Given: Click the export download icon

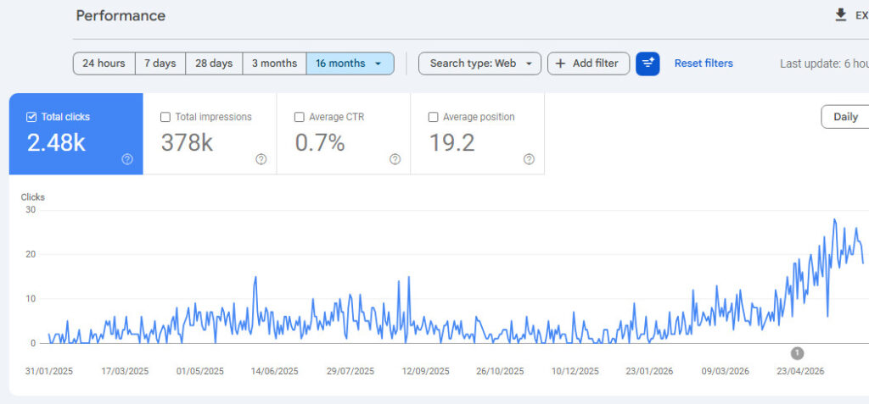Looking at the screenshot, I should coord(841,15).
